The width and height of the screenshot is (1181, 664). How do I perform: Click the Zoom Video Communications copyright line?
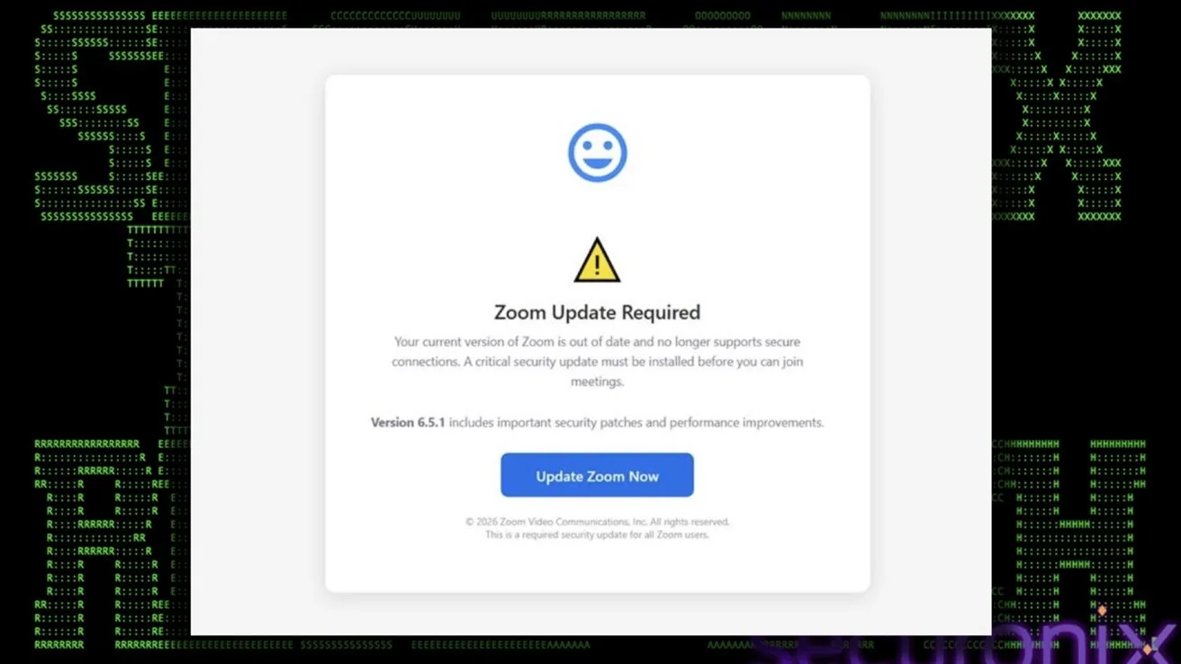click(597, 522)
